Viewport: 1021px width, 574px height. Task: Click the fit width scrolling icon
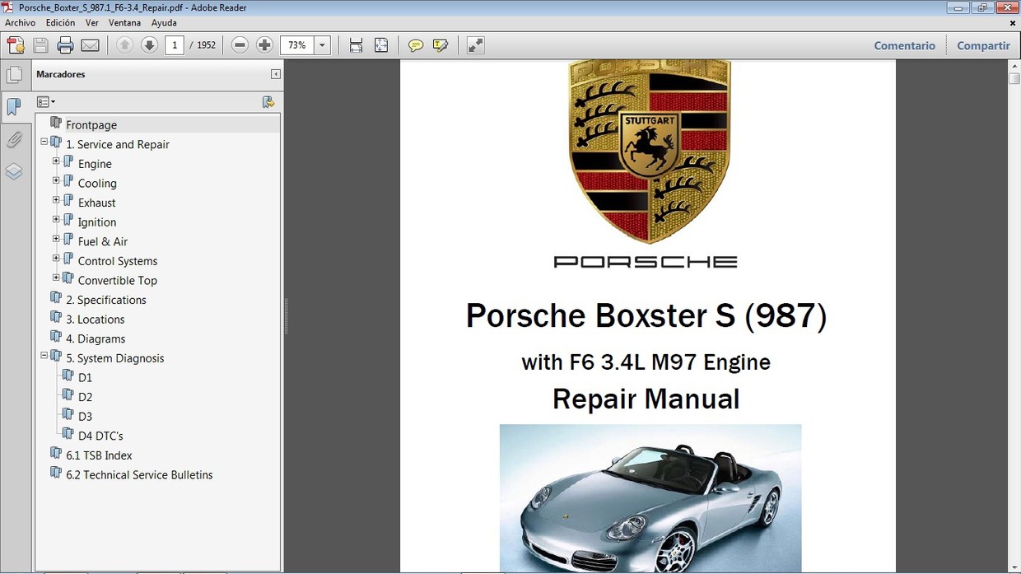click(356, 45)
